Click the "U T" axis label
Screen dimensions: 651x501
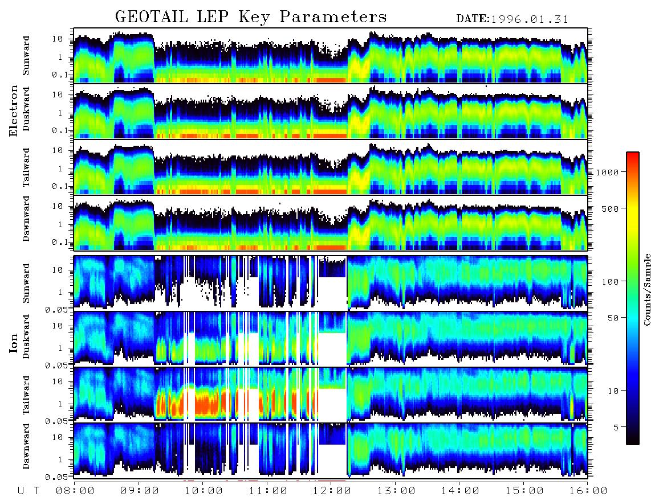point(29,491)
